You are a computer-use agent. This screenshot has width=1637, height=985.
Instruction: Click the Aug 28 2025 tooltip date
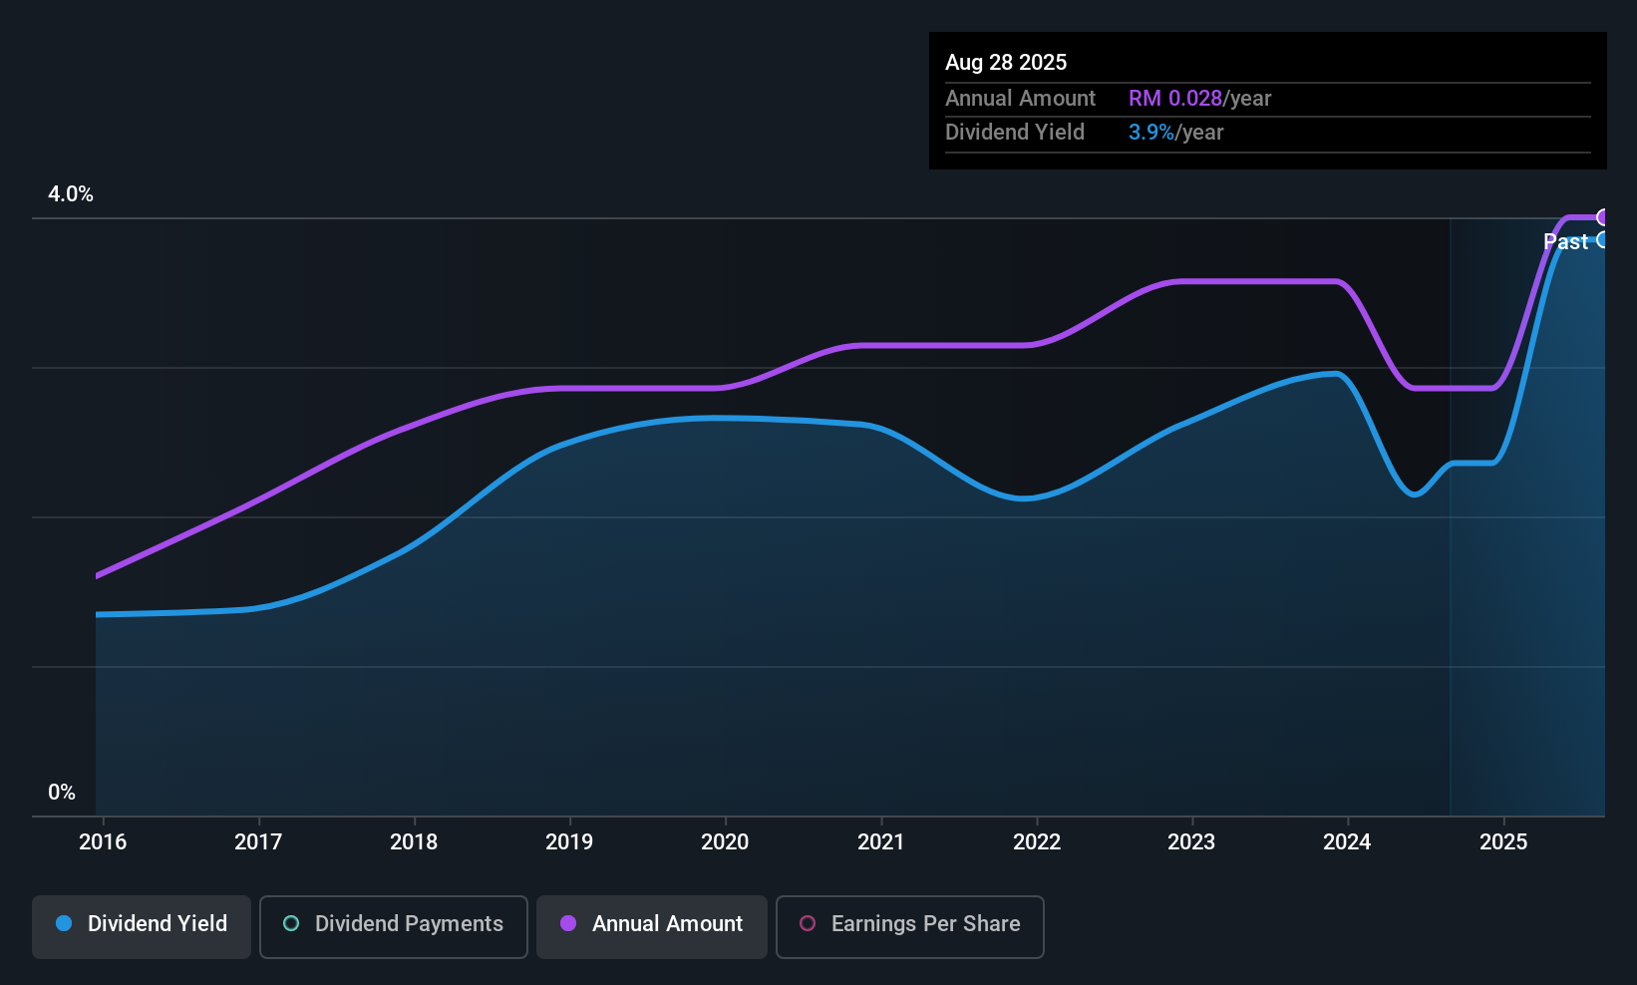coord(1006,63)
